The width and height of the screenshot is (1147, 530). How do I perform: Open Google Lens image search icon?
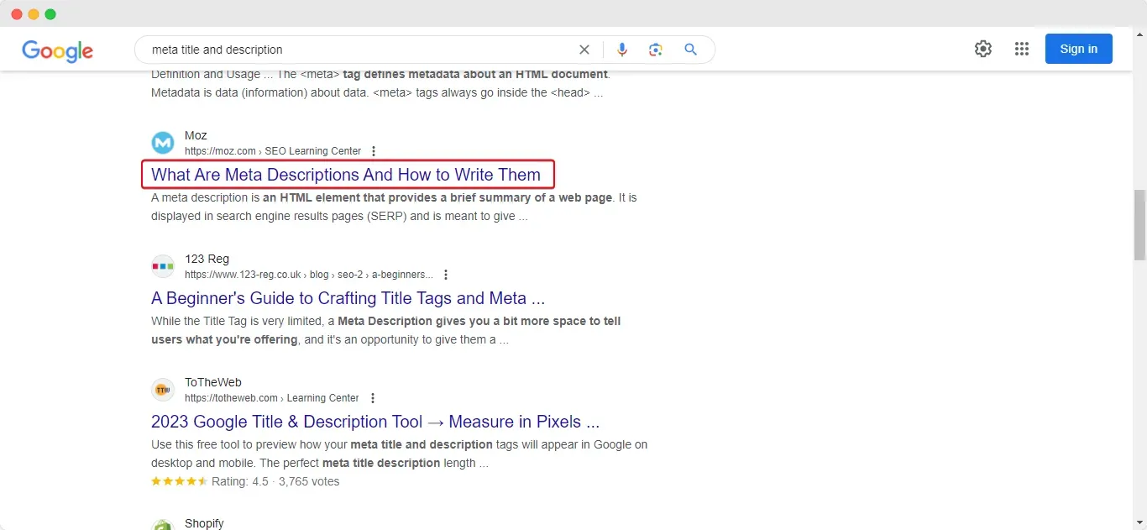pos(656,50)
